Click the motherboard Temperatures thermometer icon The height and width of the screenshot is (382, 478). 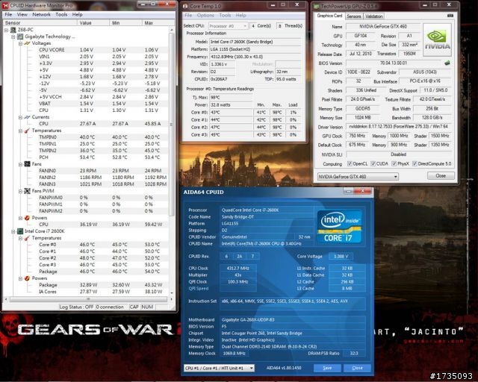pyautogui.click(x=27, y=131)
